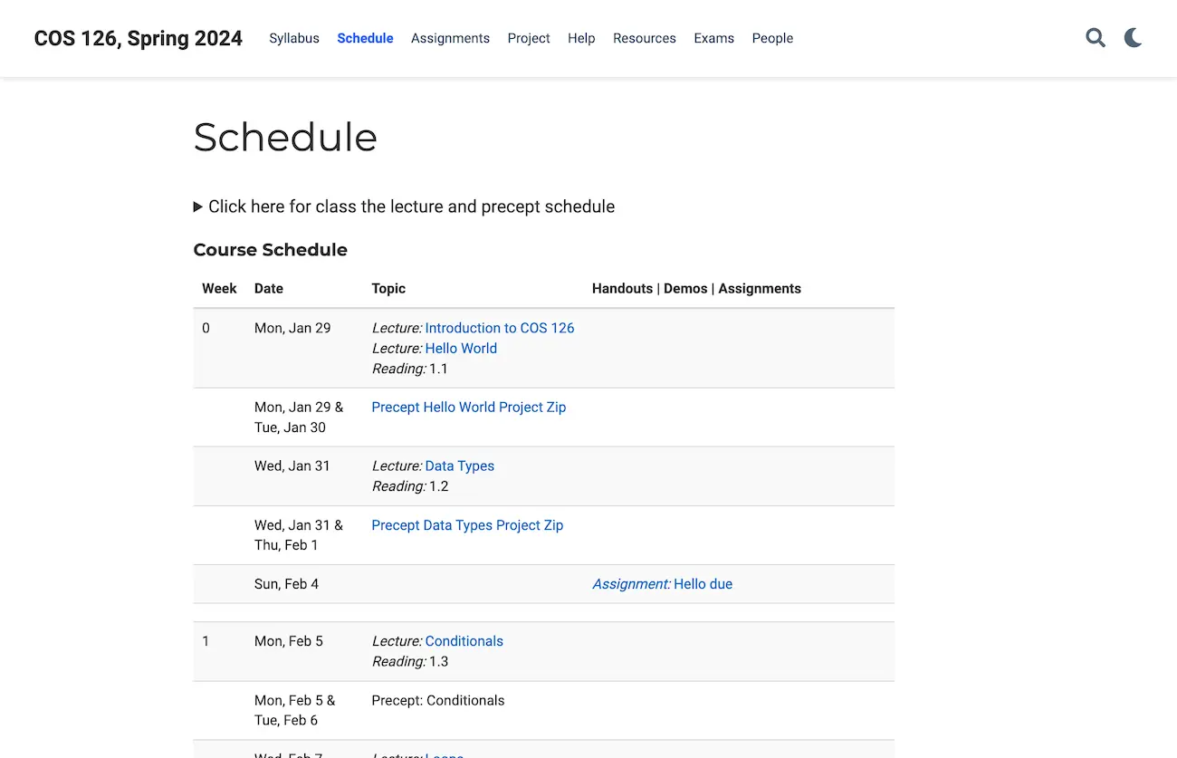Navigate to the Resources page
Viewport: 1177px width, 758px height.
coord(645,38)
